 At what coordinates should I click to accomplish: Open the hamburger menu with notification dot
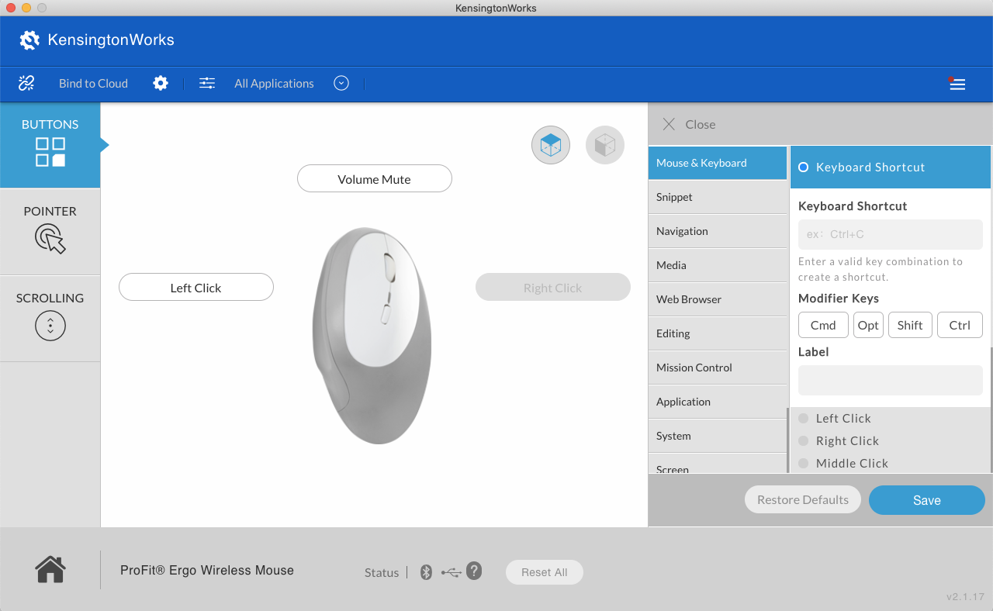pyautogui.click(x=957, y=84)
